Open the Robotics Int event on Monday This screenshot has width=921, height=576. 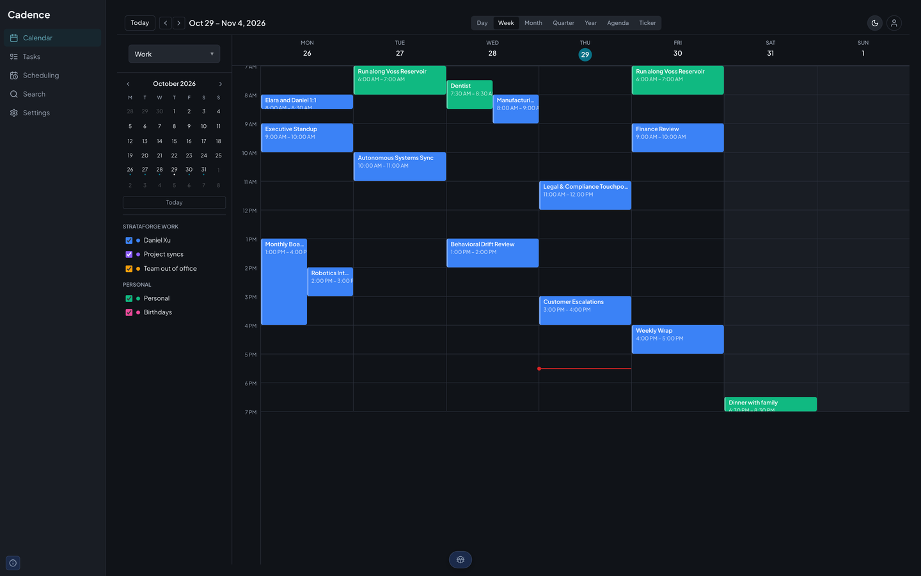(x=330, y=282)
